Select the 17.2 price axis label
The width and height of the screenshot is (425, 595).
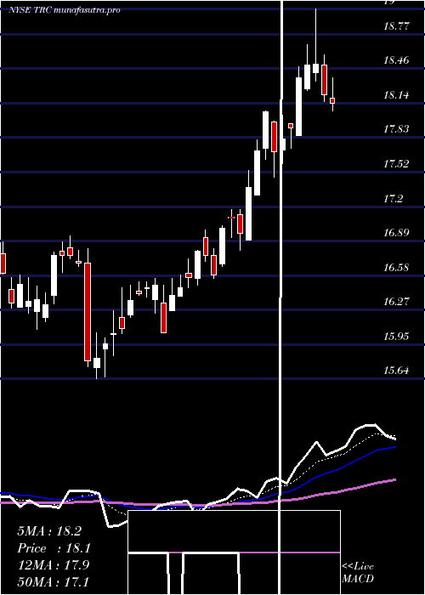click(394, 198)
